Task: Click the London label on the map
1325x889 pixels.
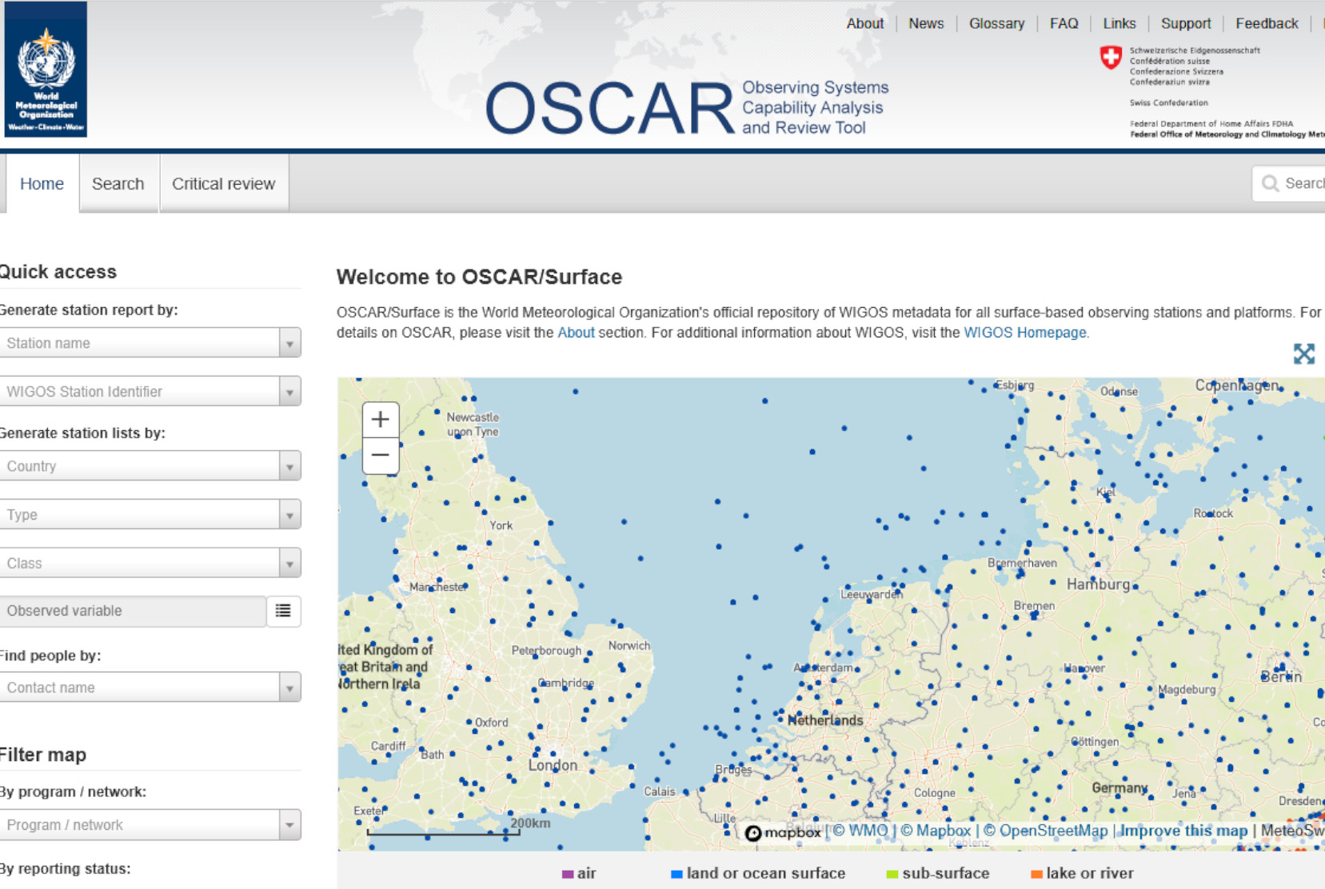Action: (x=553, y=765)
